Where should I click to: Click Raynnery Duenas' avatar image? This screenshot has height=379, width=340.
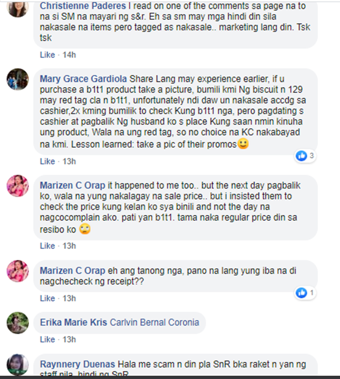18,365
